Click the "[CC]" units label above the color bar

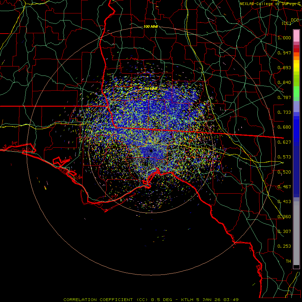pyautogui.click(x=287, y=23)
